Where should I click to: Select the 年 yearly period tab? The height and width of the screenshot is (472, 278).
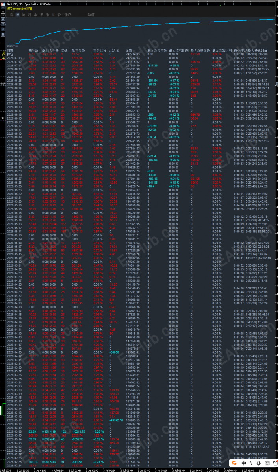(41, 14)
